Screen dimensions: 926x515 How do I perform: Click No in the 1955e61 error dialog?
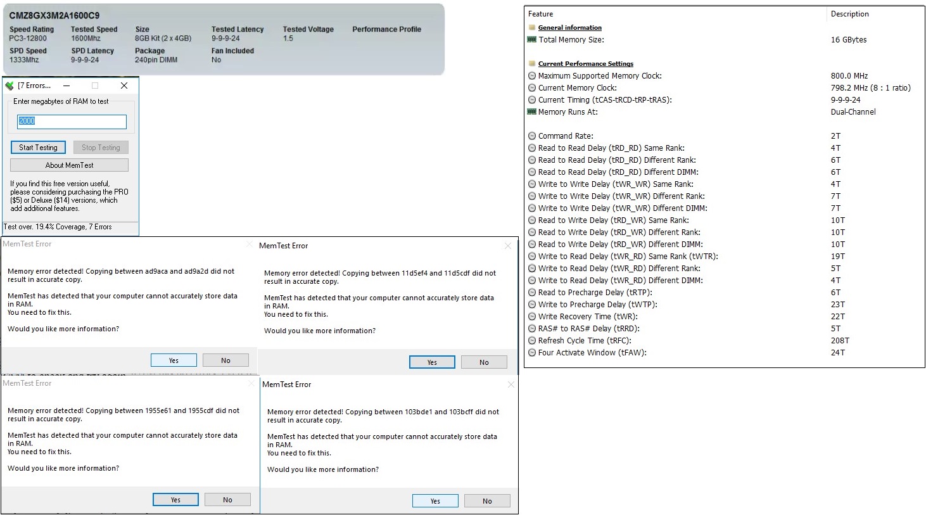(x=227, y=500)
